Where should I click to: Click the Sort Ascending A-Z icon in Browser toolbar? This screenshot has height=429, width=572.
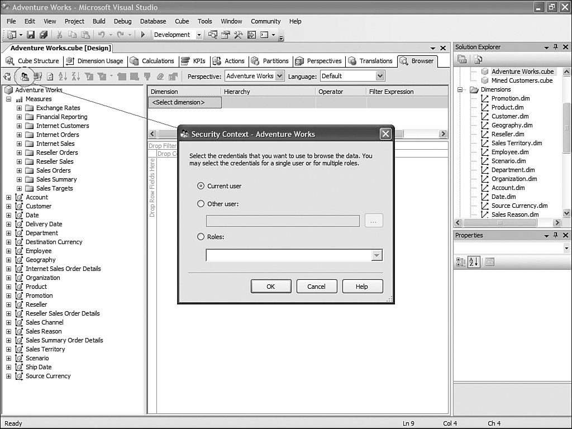[x=63, y=76]
